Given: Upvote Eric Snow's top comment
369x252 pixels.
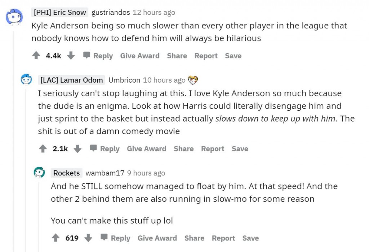Looking at the screenshot, I should pyautogui.click(x=36, y=55).
